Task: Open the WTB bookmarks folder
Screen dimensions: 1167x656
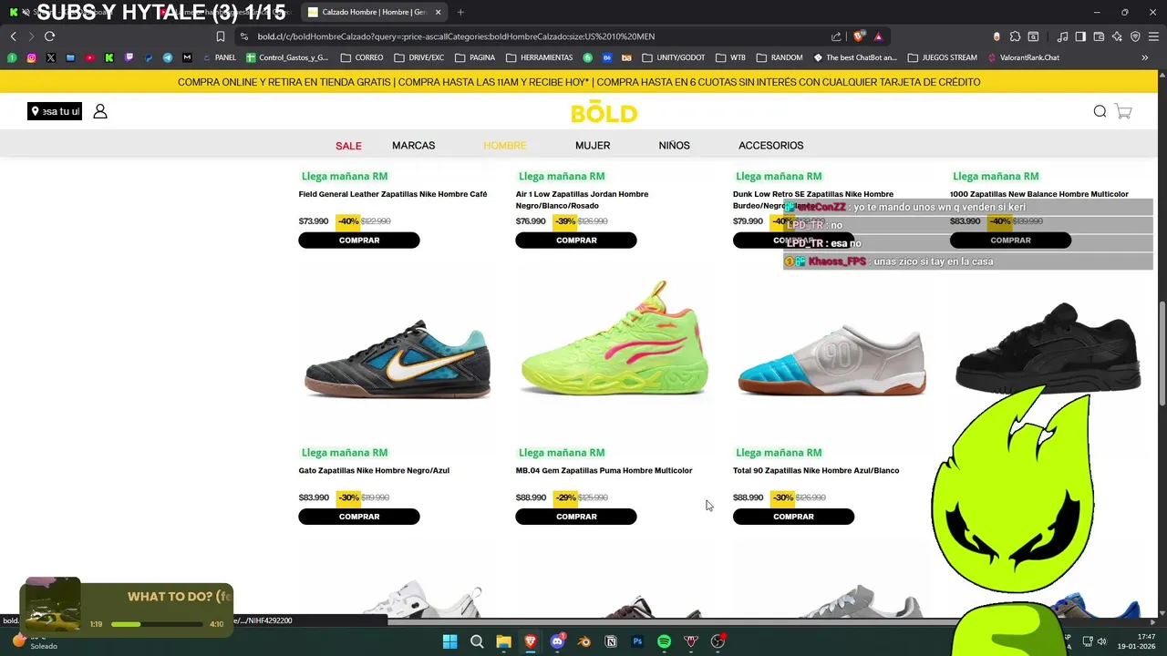Action: [x=730, y=57]
